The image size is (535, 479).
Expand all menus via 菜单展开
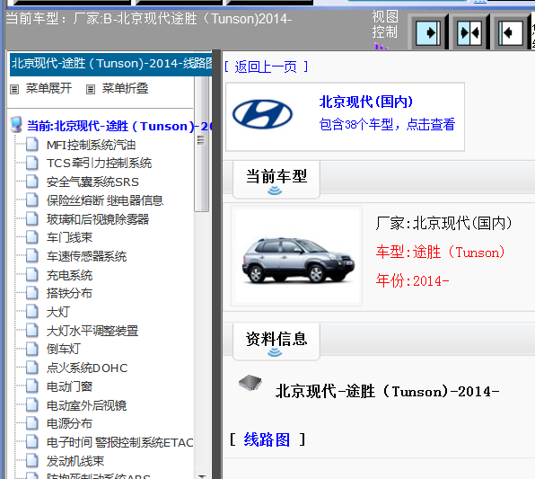[48, 88]
